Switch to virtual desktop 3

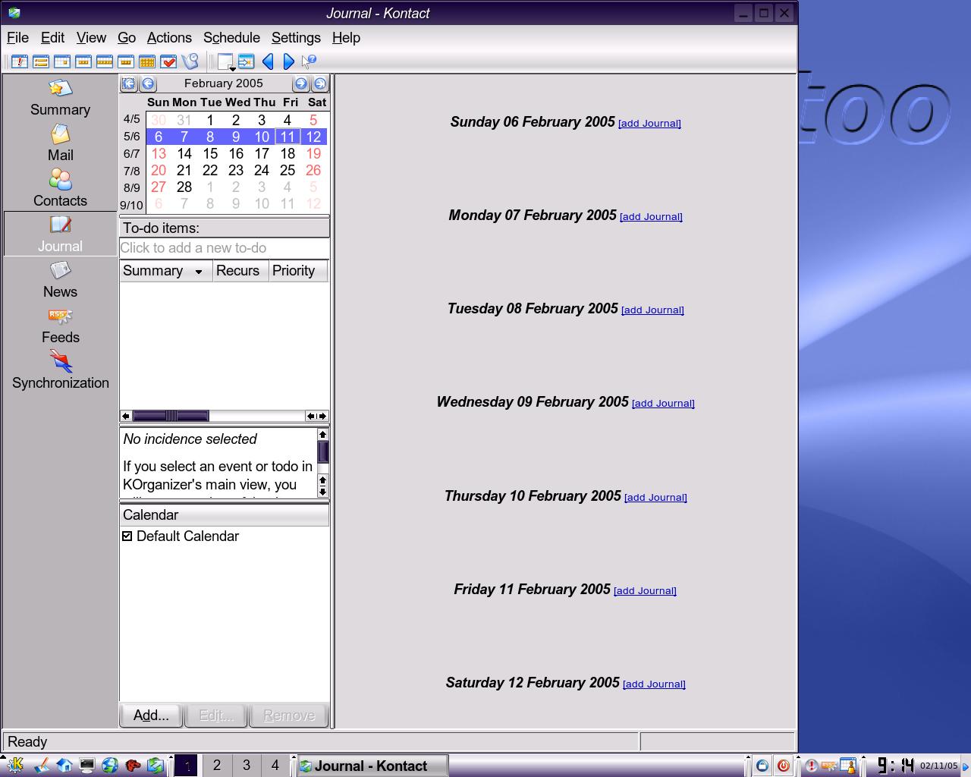pos(247,766)
